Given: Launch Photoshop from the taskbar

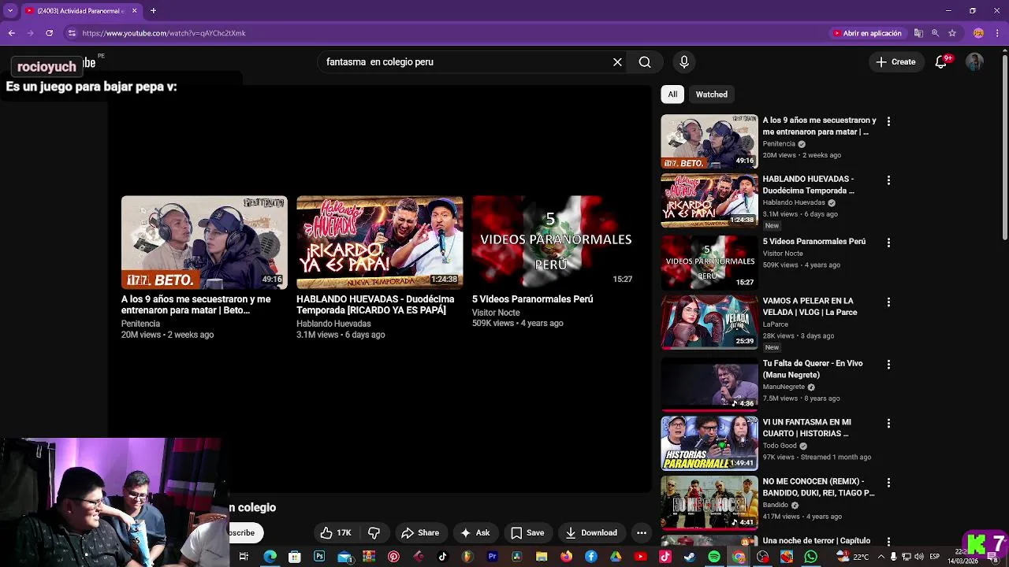Looking at the screenshot, I should (319, 557).
